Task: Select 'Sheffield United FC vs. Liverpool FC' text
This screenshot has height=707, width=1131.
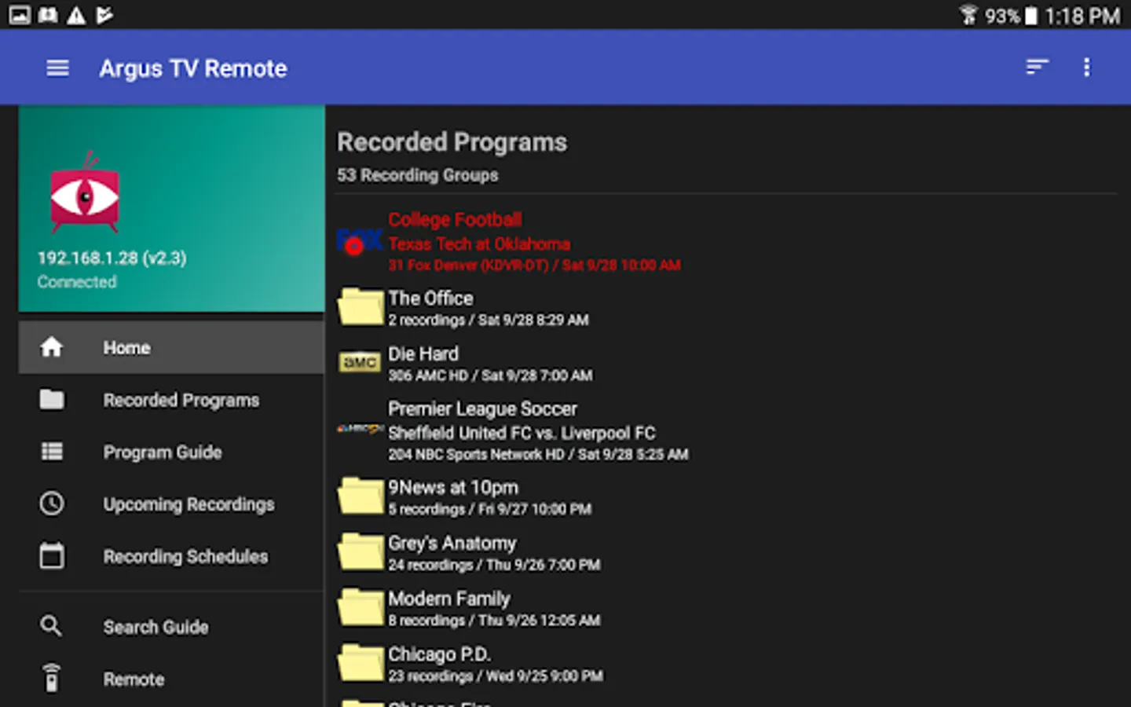Action: 522,433
